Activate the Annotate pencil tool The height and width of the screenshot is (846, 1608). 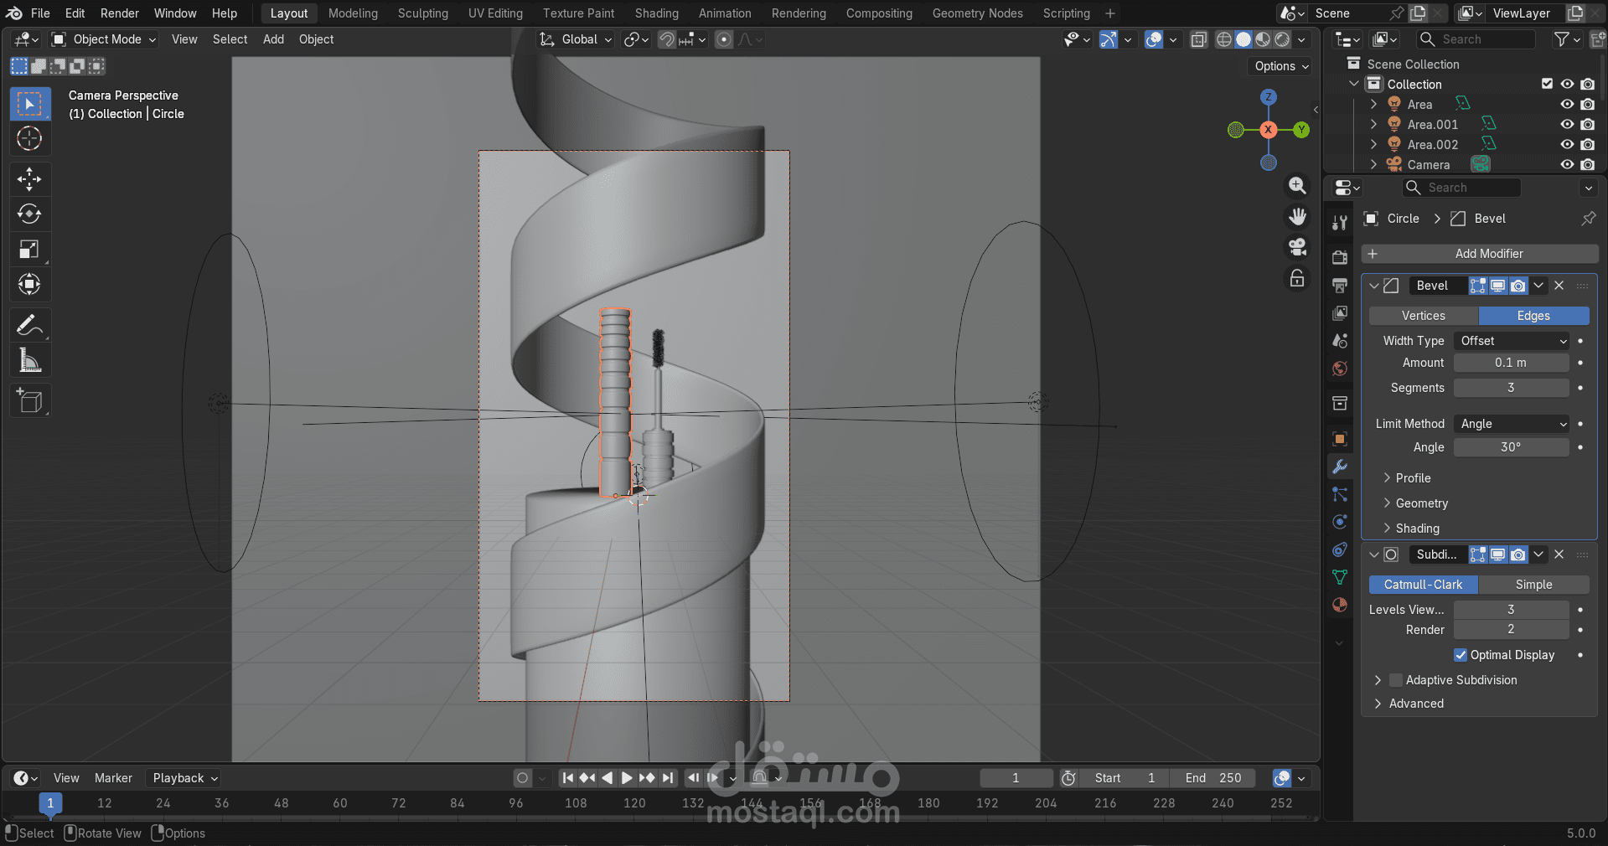[x=29, y=325]
